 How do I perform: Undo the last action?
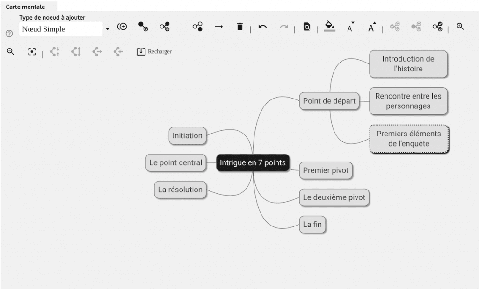pyautogui.click(x=263, y=27)
